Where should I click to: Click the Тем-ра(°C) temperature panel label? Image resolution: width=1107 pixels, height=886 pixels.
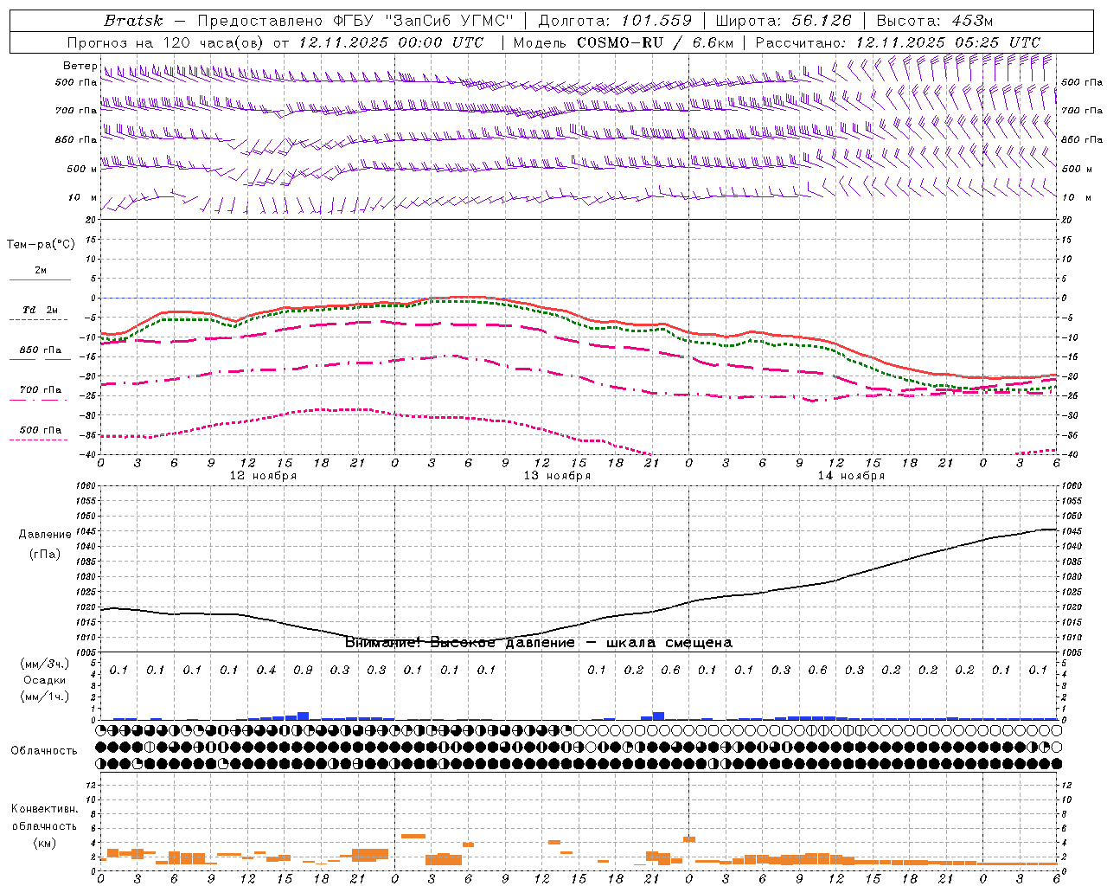pyautogui.click(x=41, y=245)
